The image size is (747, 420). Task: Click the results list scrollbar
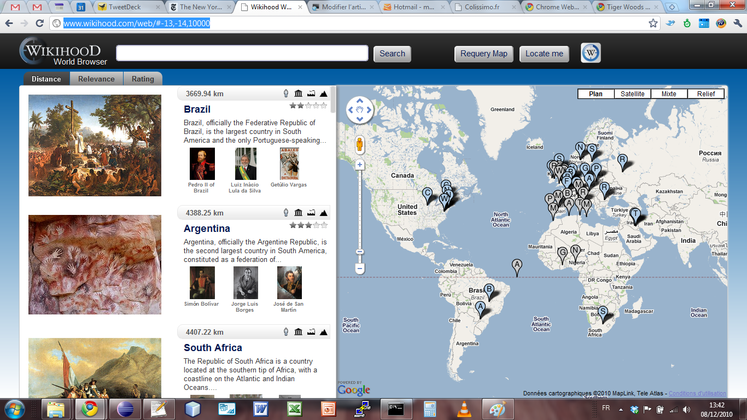[x=333, y=100]
